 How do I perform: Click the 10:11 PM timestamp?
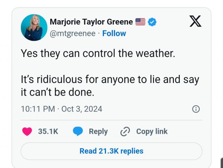pyautogui.click(x=38, y=109)
